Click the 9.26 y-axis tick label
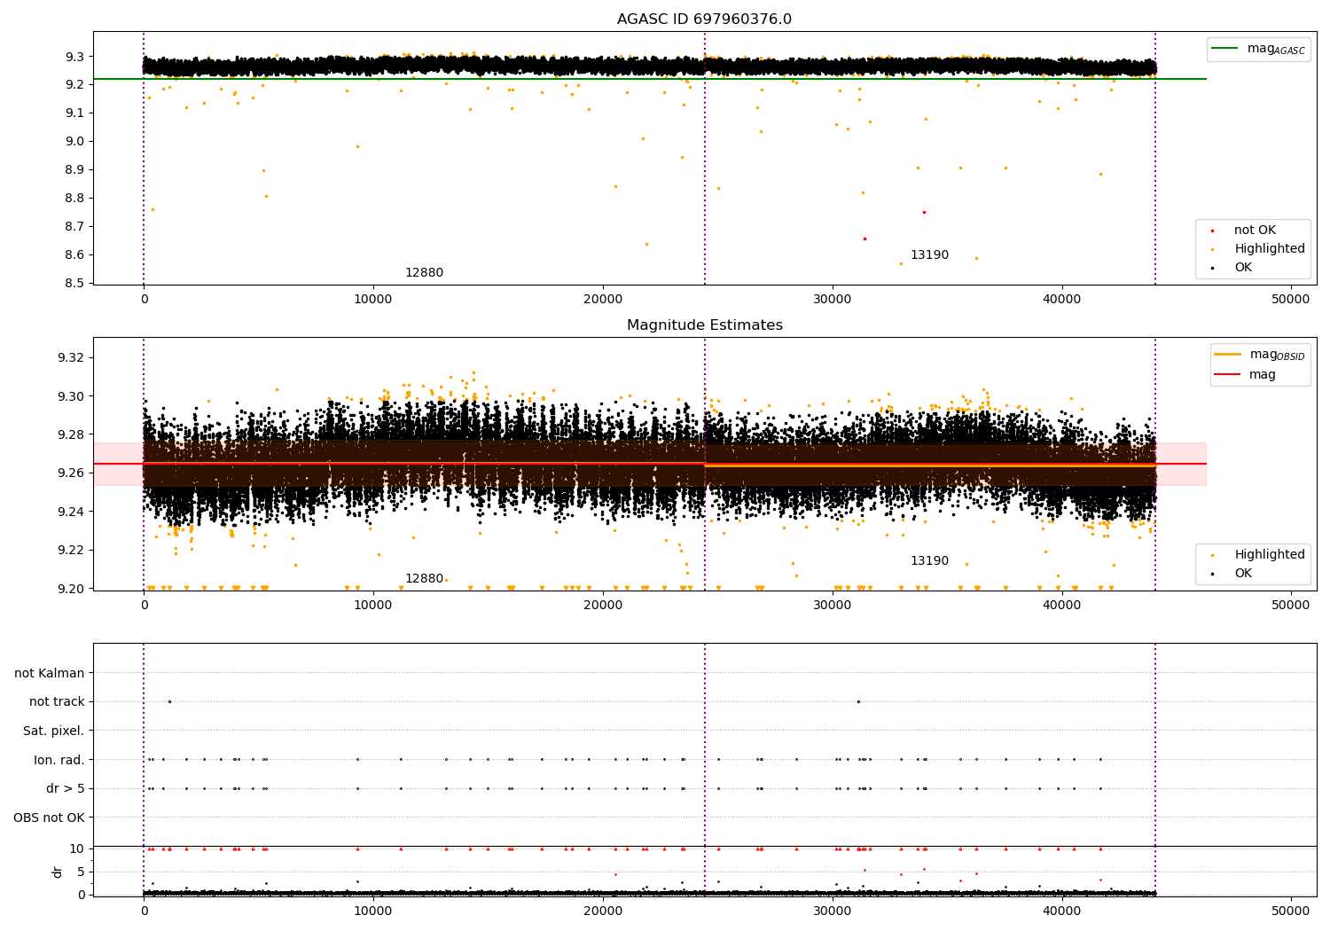Viewport: 1330px width, 931px height. pos(71,473)
